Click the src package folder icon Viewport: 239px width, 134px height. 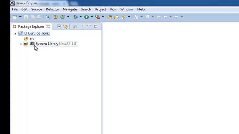pyautogui.click(x=26, y=38)
